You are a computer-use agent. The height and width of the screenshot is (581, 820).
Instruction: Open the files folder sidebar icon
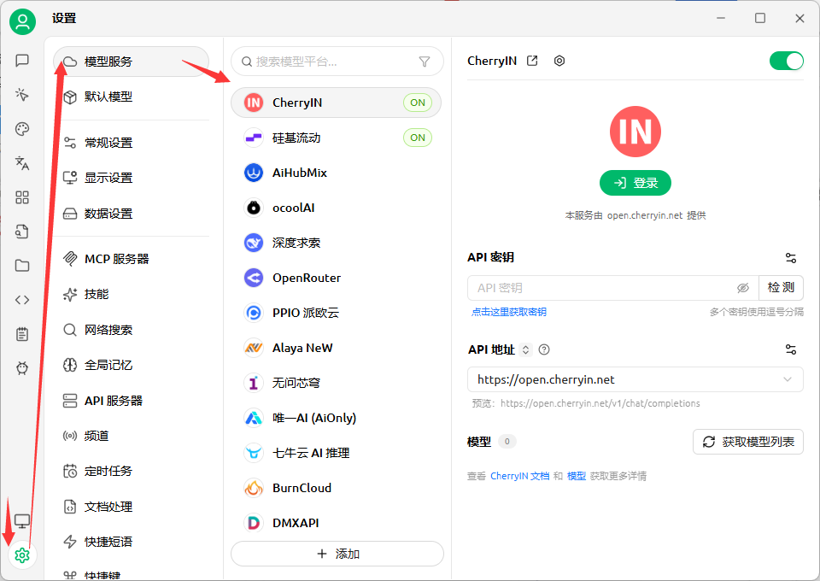(22, 266)
